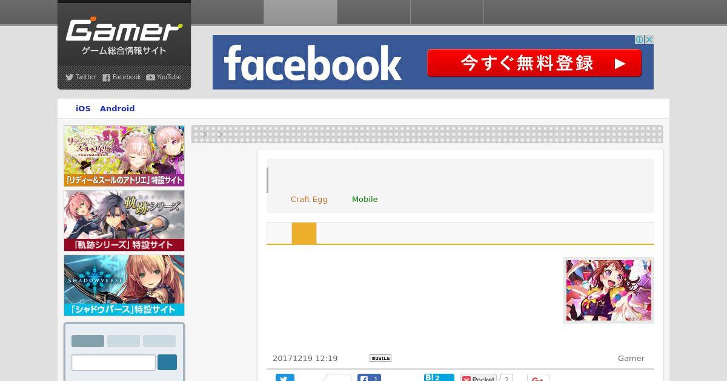Close the Facebook ad with the X icon
The image size is (727, 381).
click(x=649, y=39)
